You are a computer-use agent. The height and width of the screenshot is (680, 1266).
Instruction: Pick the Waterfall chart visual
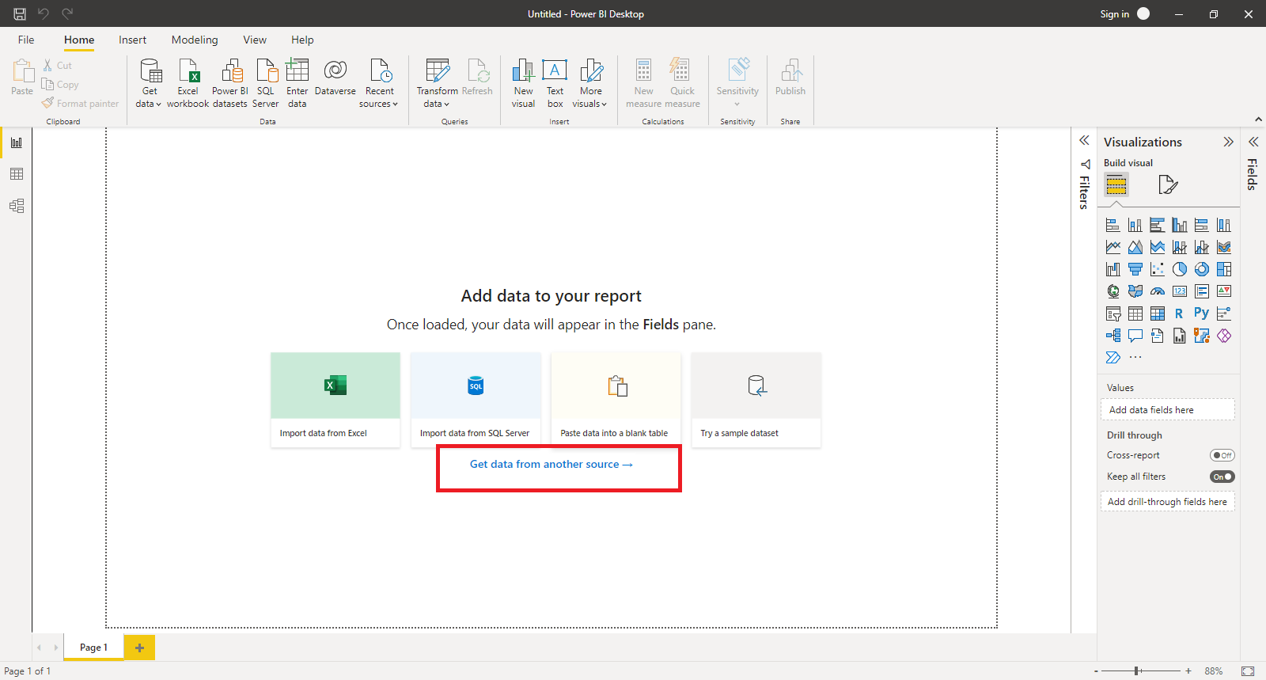[1112, 269]
